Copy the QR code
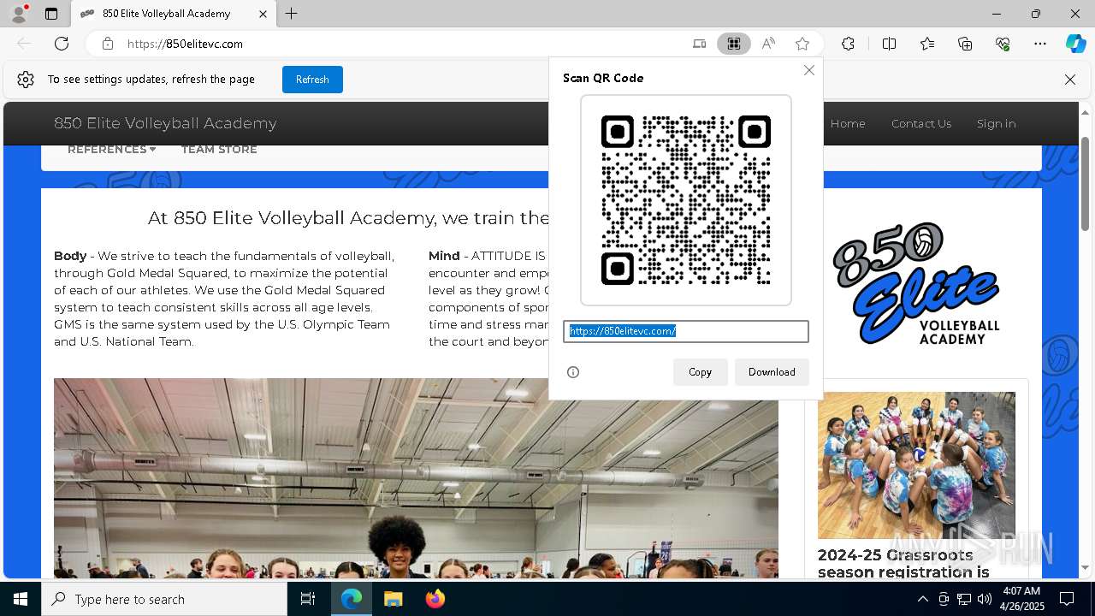 point(700,372)
